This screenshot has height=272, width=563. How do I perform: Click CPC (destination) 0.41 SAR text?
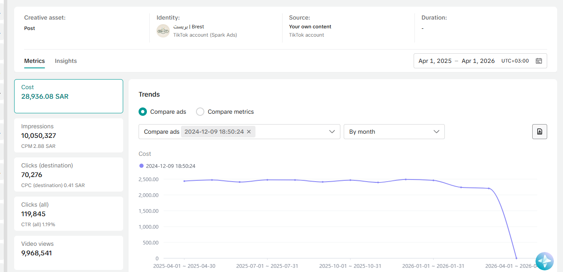coord(53,185)
